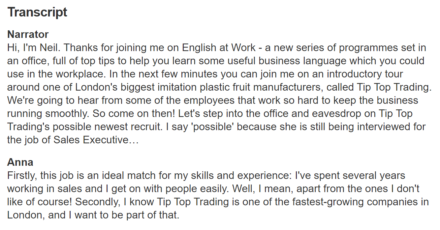Click the words 'English at Work'
Viewport: 440px width, 230px height.
(219, 47)
